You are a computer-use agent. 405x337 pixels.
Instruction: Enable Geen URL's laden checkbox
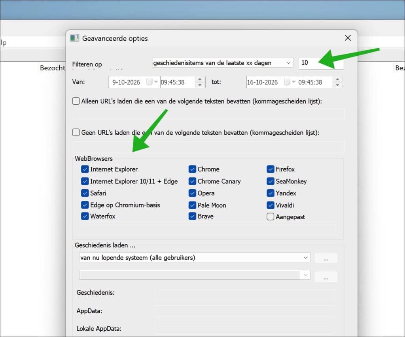tap(76, 132)
